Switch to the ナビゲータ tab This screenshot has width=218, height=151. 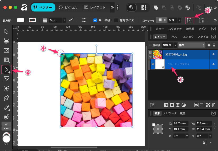click(x=170, y=113)
